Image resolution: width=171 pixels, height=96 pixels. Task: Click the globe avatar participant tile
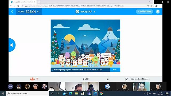pos(107,86)
